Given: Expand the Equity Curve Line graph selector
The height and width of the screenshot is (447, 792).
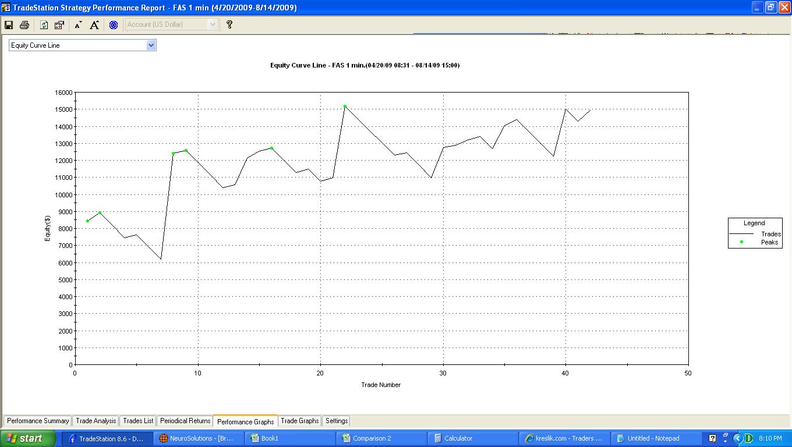Looking at the screenshot, I should [83, 45].
